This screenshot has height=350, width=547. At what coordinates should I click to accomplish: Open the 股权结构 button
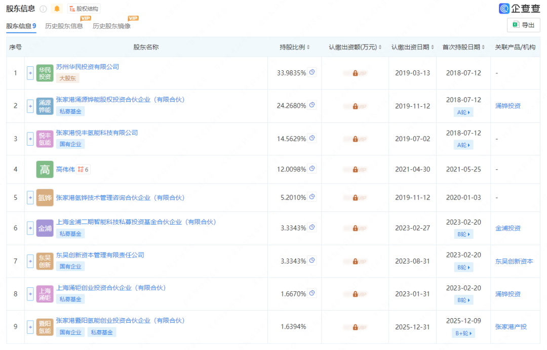84,9
